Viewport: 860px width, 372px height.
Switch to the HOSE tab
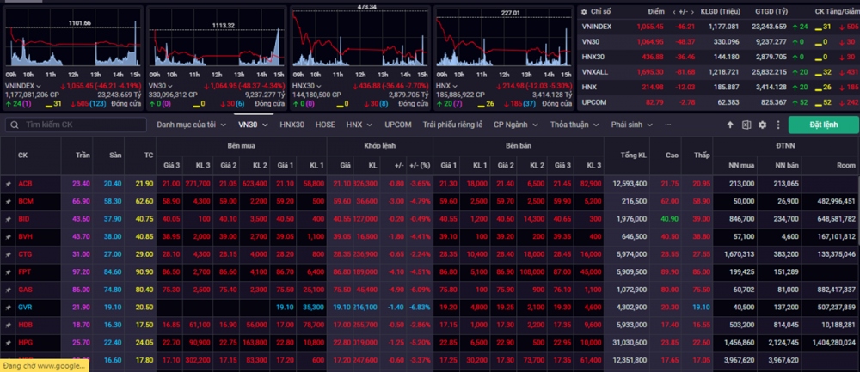click(x=325, y=125)
